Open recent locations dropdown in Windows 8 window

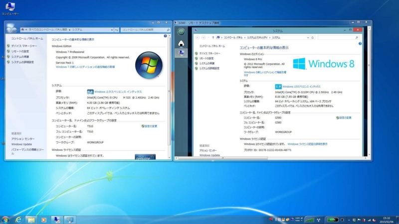(x=208, y=38)
